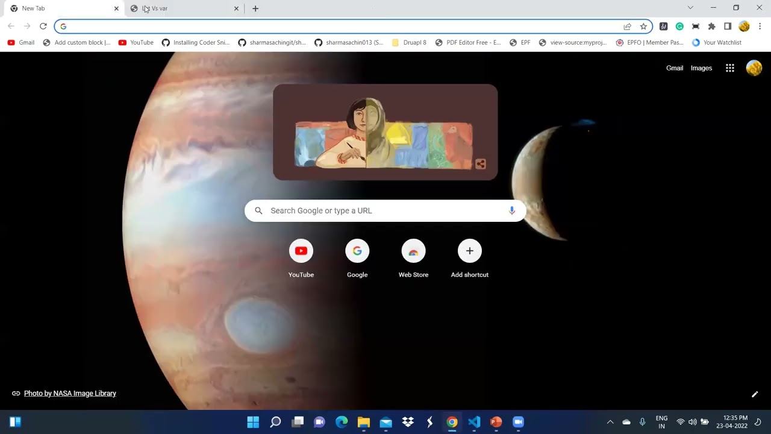Viewport: 771px width, 434px height.
Task: Switch to the New Tab tab
Action: click(63, 8)
